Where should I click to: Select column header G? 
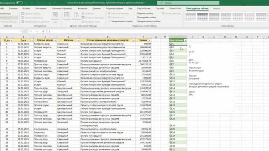[x=156, y=37]
